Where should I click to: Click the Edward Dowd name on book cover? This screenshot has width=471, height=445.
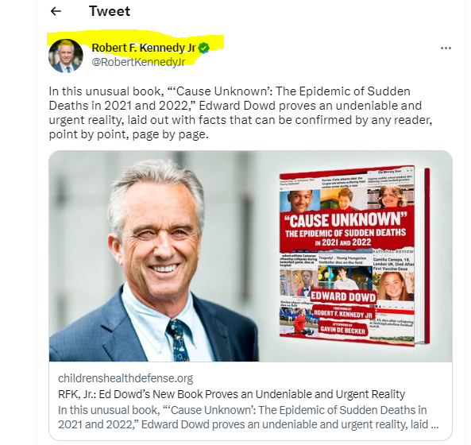tap(343, 296)
